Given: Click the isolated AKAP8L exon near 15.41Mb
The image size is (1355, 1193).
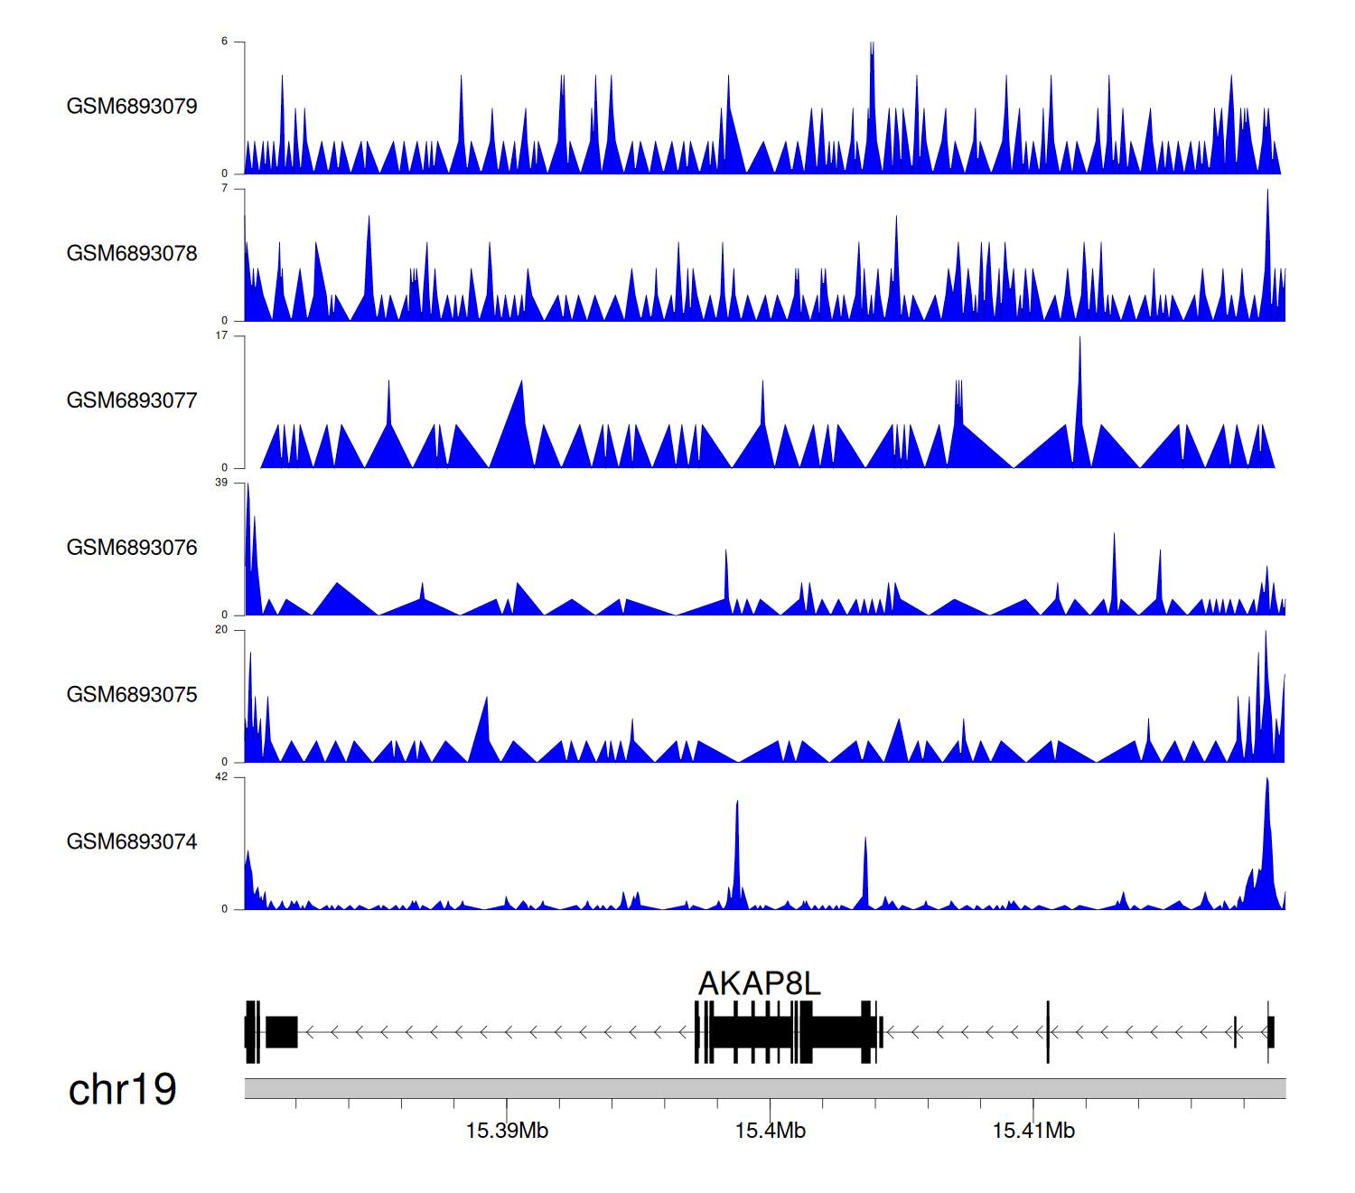Looking at the screenshot, I should [1048, 1032].
